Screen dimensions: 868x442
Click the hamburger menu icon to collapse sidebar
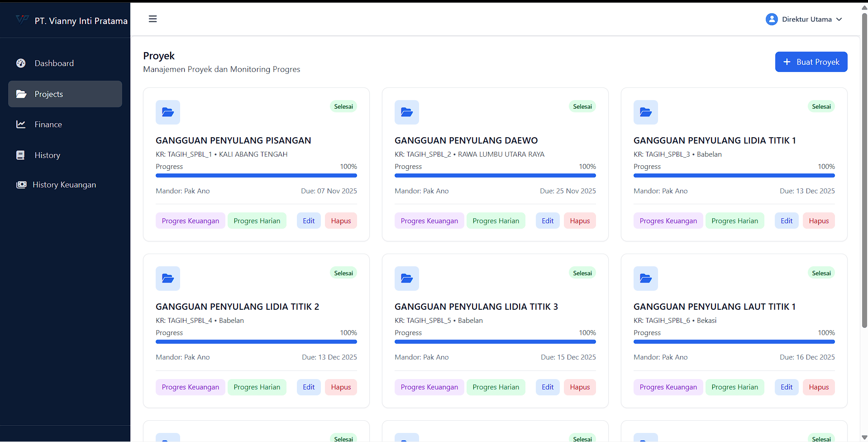coord(153,19)
